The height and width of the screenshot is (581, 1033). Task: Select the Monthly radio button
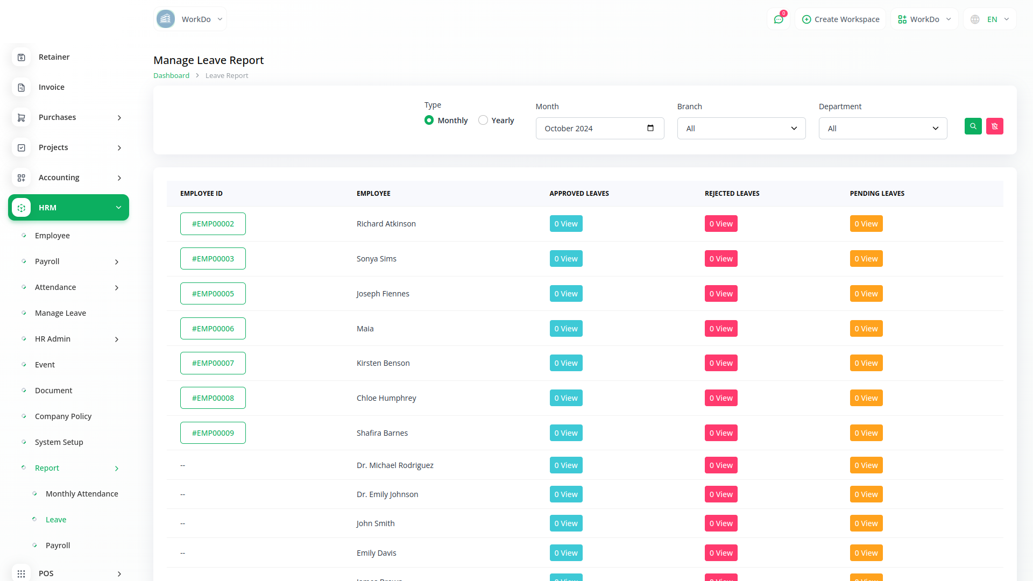click(x=429, y=120)
